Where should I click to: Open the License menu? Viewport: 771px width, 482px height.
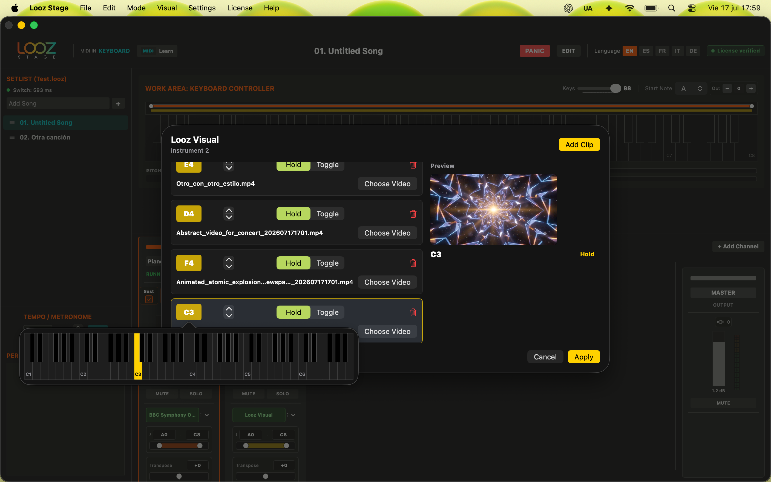coord(240,8)
